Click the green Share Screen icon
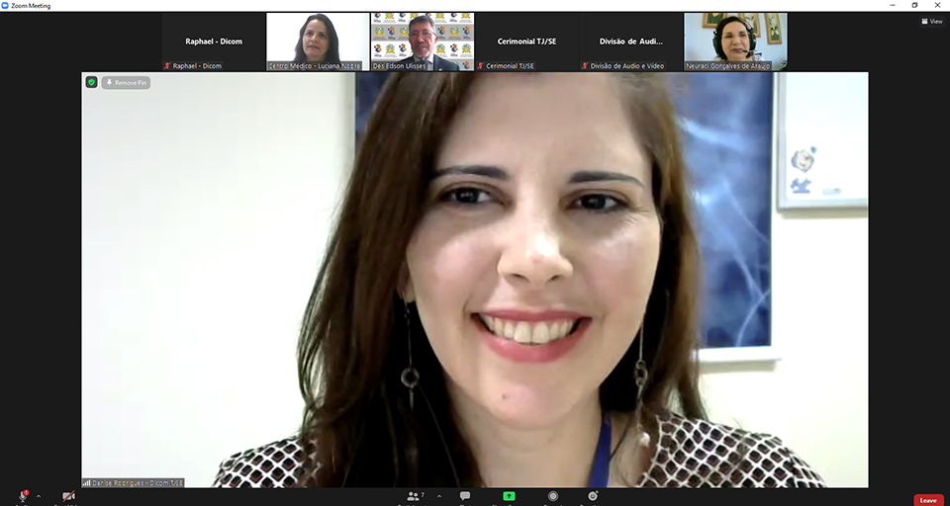This screenshot has width=950, height=506. pos(509,496)
